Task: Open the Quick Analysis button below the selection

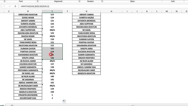Action: [64, 101]
